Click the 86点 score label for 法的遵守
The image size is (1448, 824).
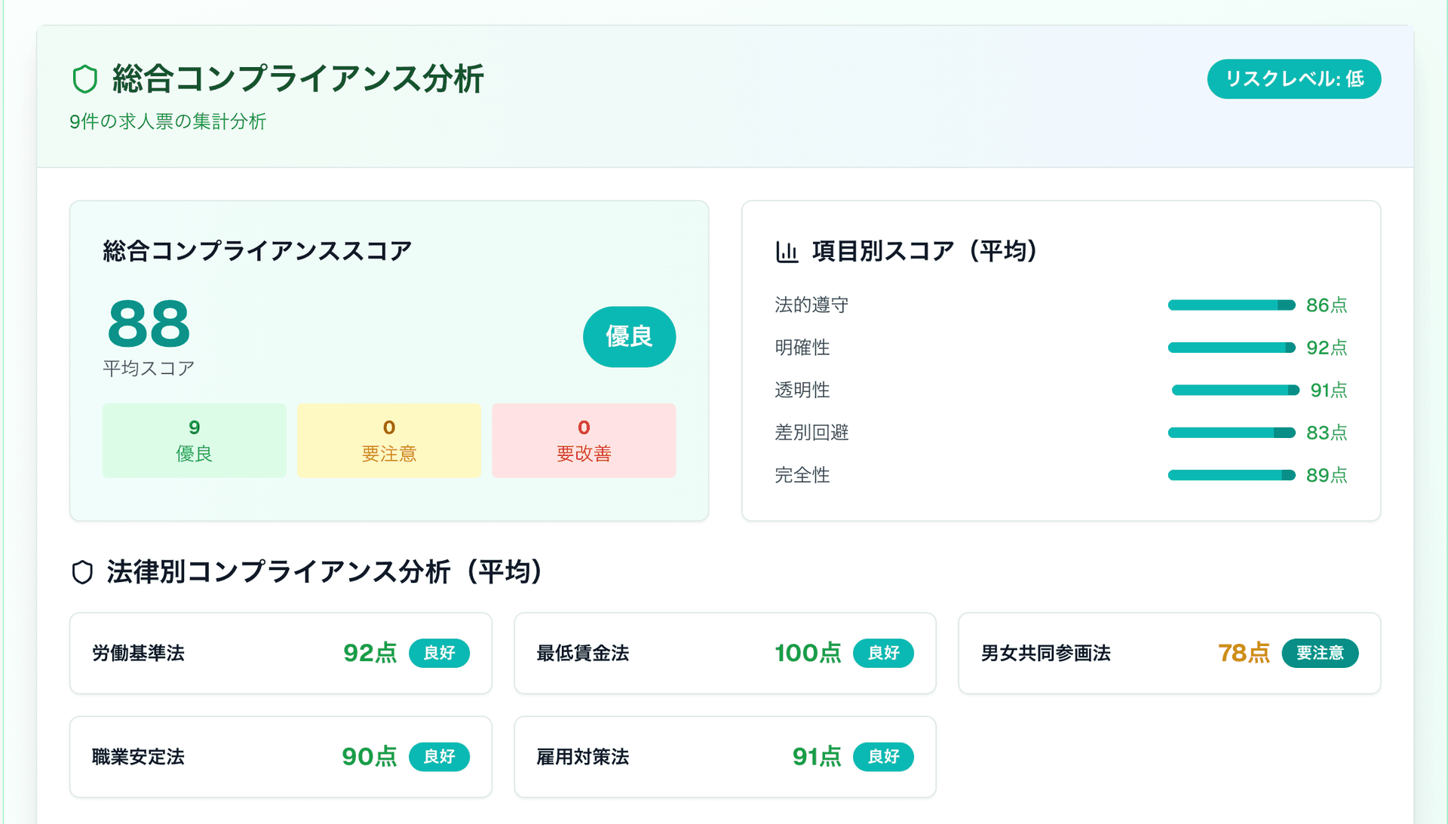(x=1327, y=305)
